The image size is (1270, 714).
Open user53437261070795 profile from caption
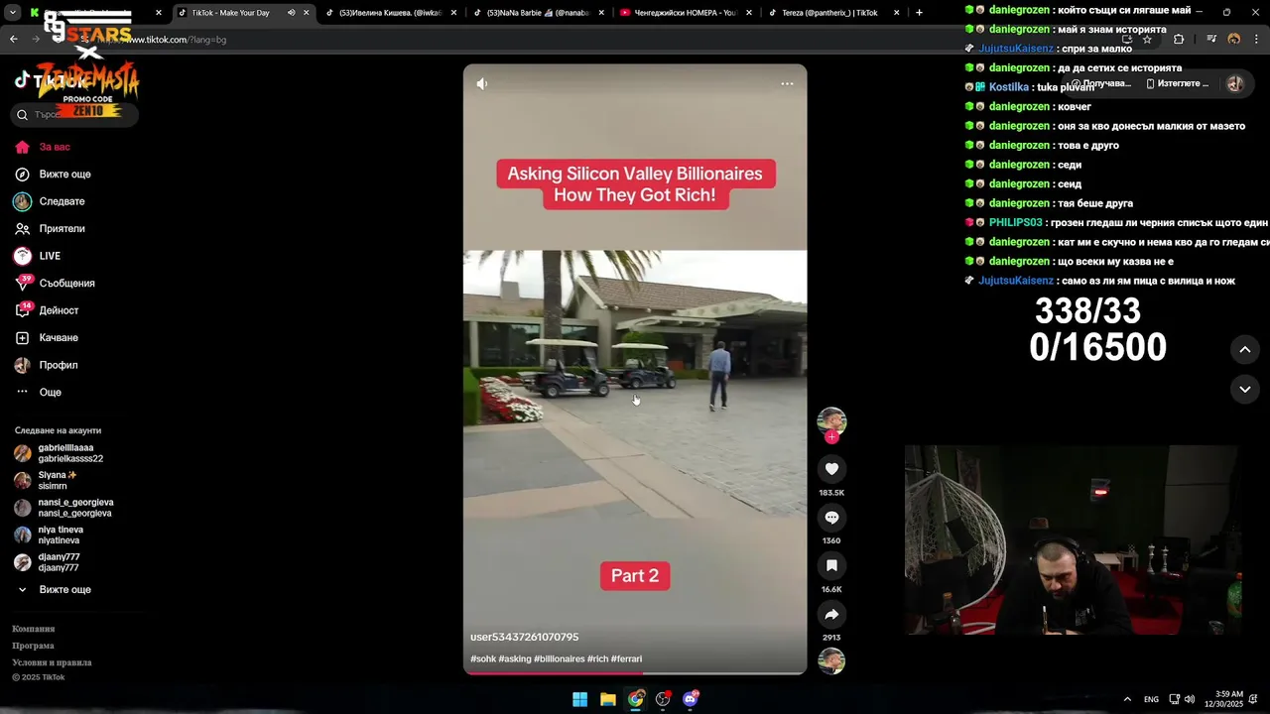tap(524, 637)
